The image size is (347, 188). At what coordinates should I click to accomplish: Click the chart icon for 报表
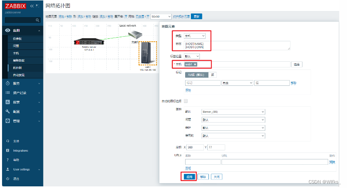click(x=8, y=102)
